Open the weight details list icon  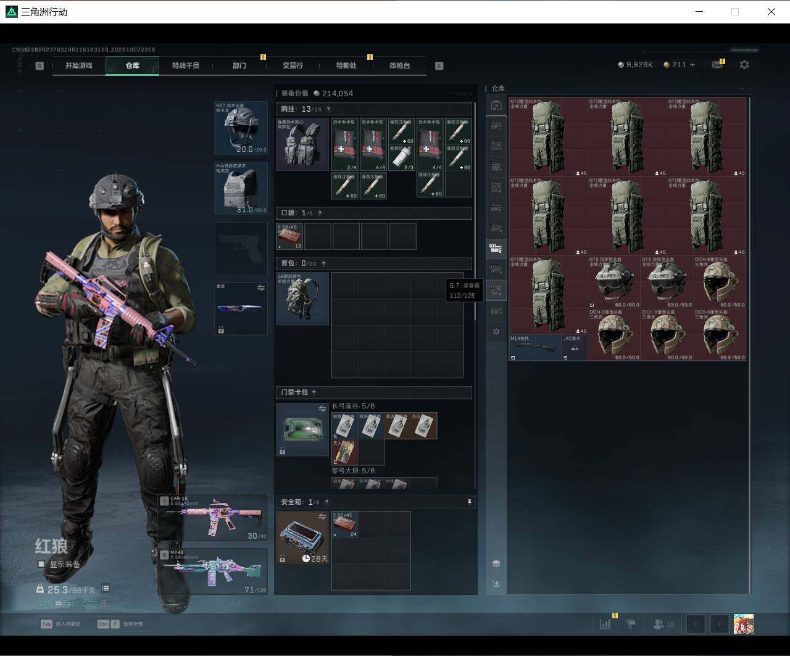106,589
